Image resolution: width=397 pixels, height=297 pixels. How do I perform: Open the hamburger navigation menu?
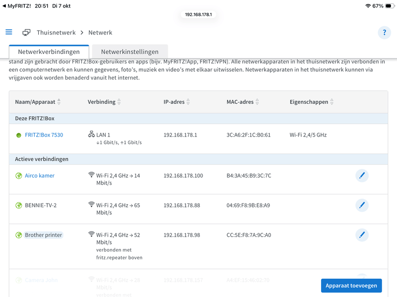pos(9,32)
